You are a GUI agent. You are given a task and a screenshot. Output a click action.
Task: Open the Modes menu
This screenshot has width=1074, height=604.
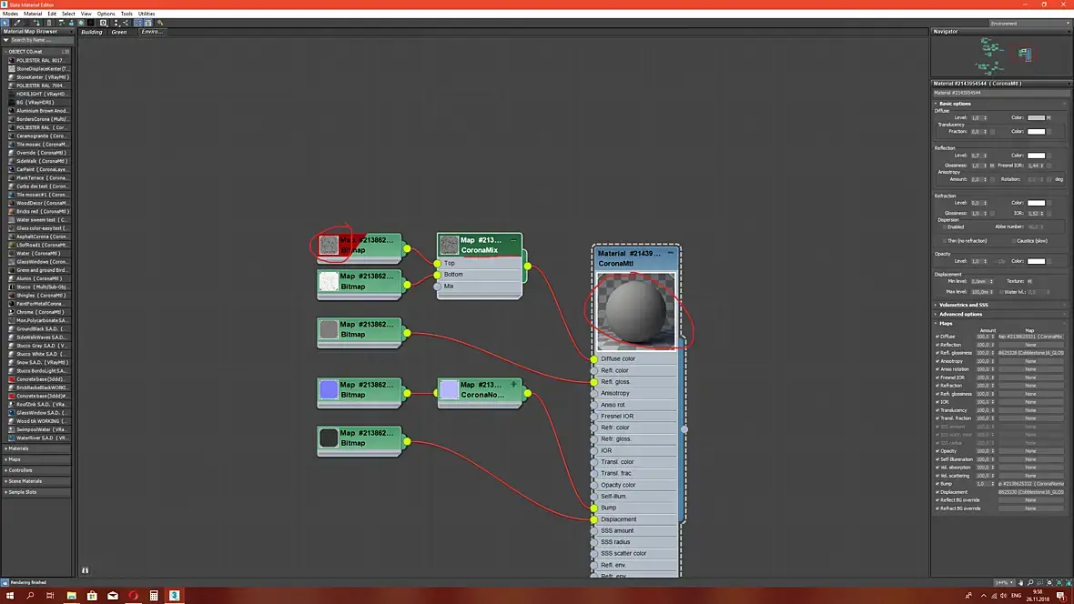[x=10, y=14]
